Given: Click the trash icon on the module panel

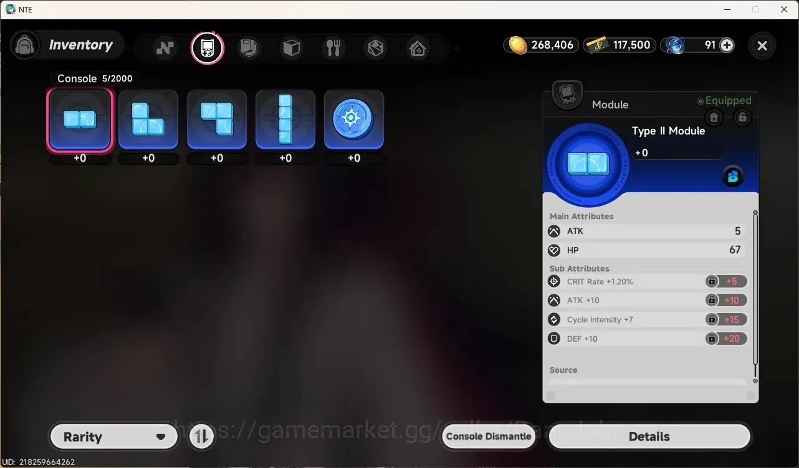Looking at the screenshot, I should click(x=714, y=117).
